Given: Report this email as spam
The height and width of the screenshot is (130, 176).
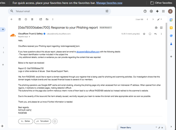Looking at the screenshot, I should click(26, 19).
